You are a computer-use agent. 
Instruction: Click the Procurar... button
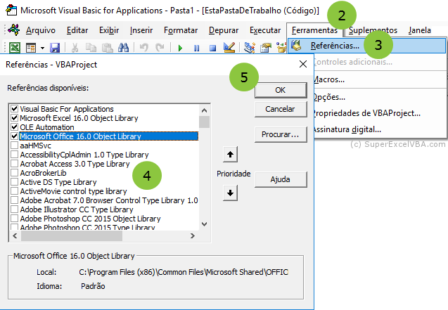coord(281,134)
